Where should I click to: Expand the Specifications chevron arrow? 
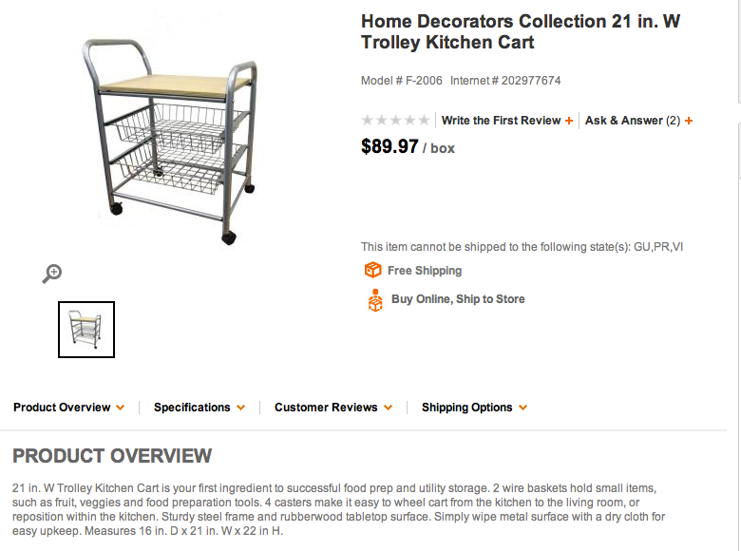[x=241, y=408]
